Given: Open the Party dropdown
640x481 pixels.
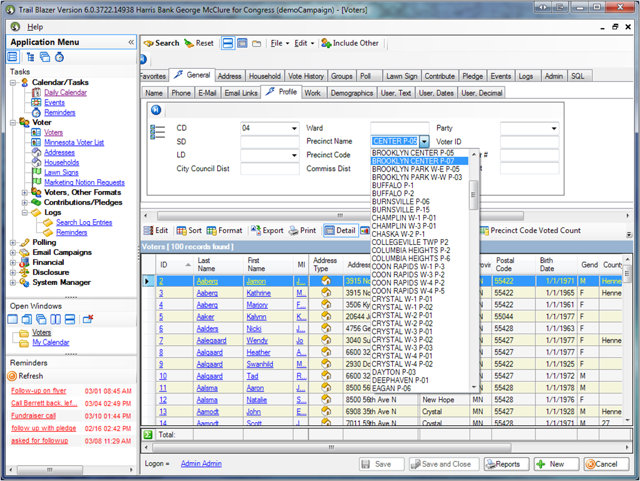Looking at the screenshot, I should 553,128.
